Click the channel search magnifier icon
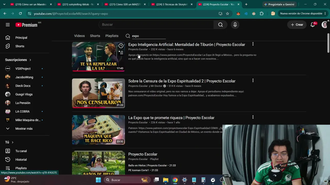The height and width of the screenshot is (185, 330). (128, 36)
